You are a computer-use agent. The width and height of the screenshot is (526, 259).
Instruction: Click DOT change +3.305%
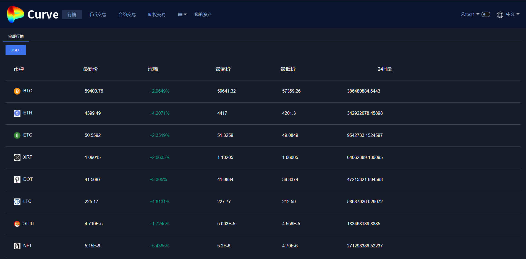click(158, 180)
